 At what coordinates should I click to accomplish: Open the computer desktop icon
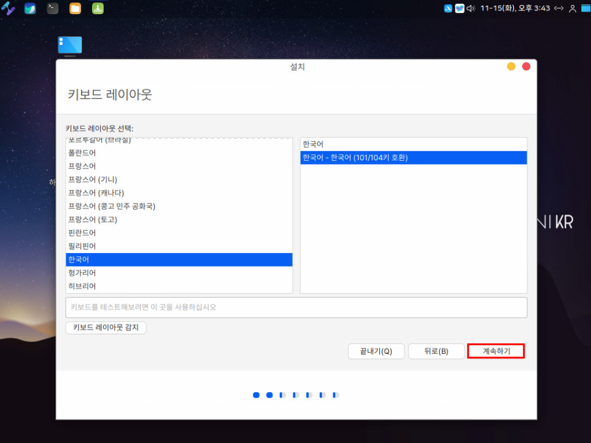pyautogui.click(x=70, y=45)
